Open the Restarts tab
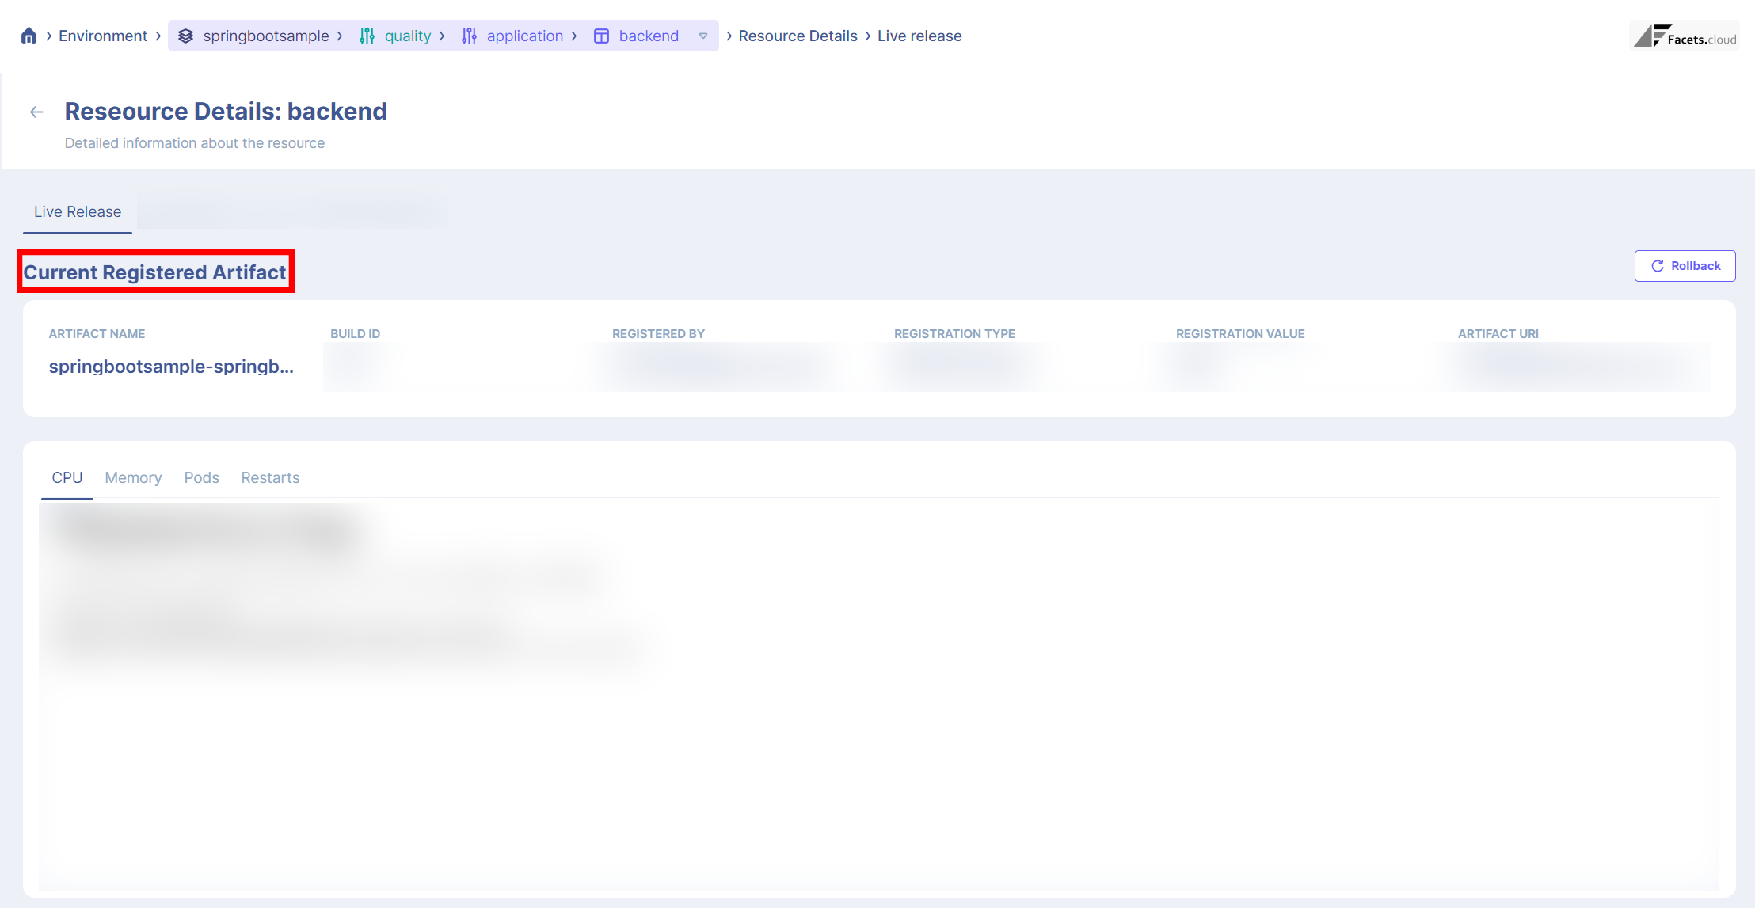 pos(270,478)
